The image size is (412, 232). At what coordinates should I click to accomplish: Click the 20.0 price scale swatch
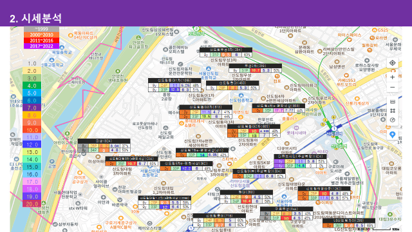32,204
